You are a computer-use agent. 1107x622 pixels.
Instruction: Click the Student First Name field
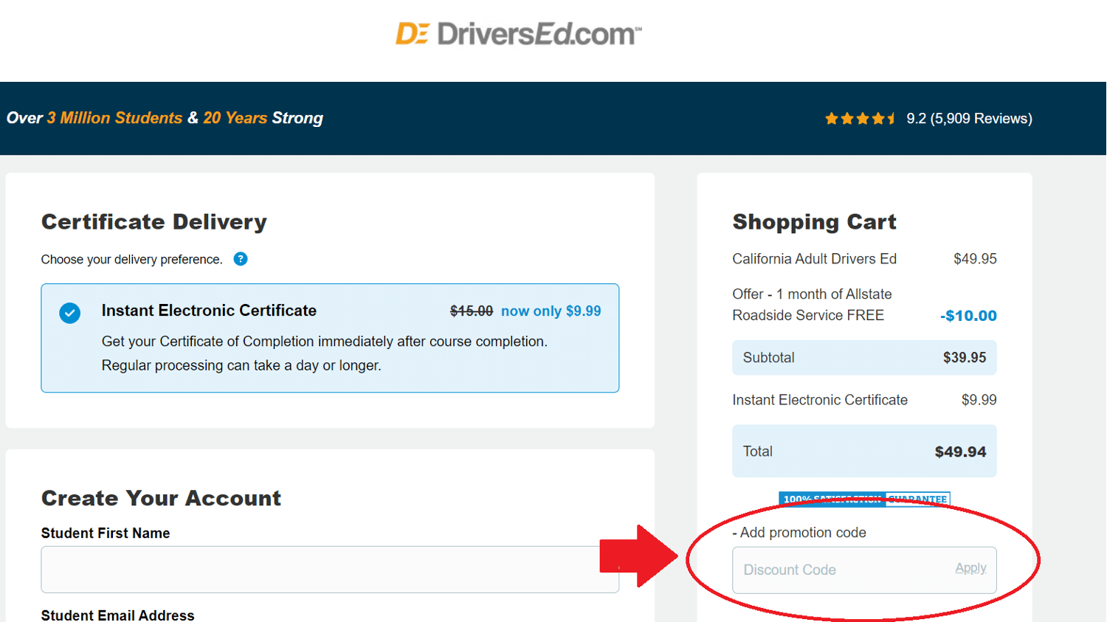(x=330, y=570)
